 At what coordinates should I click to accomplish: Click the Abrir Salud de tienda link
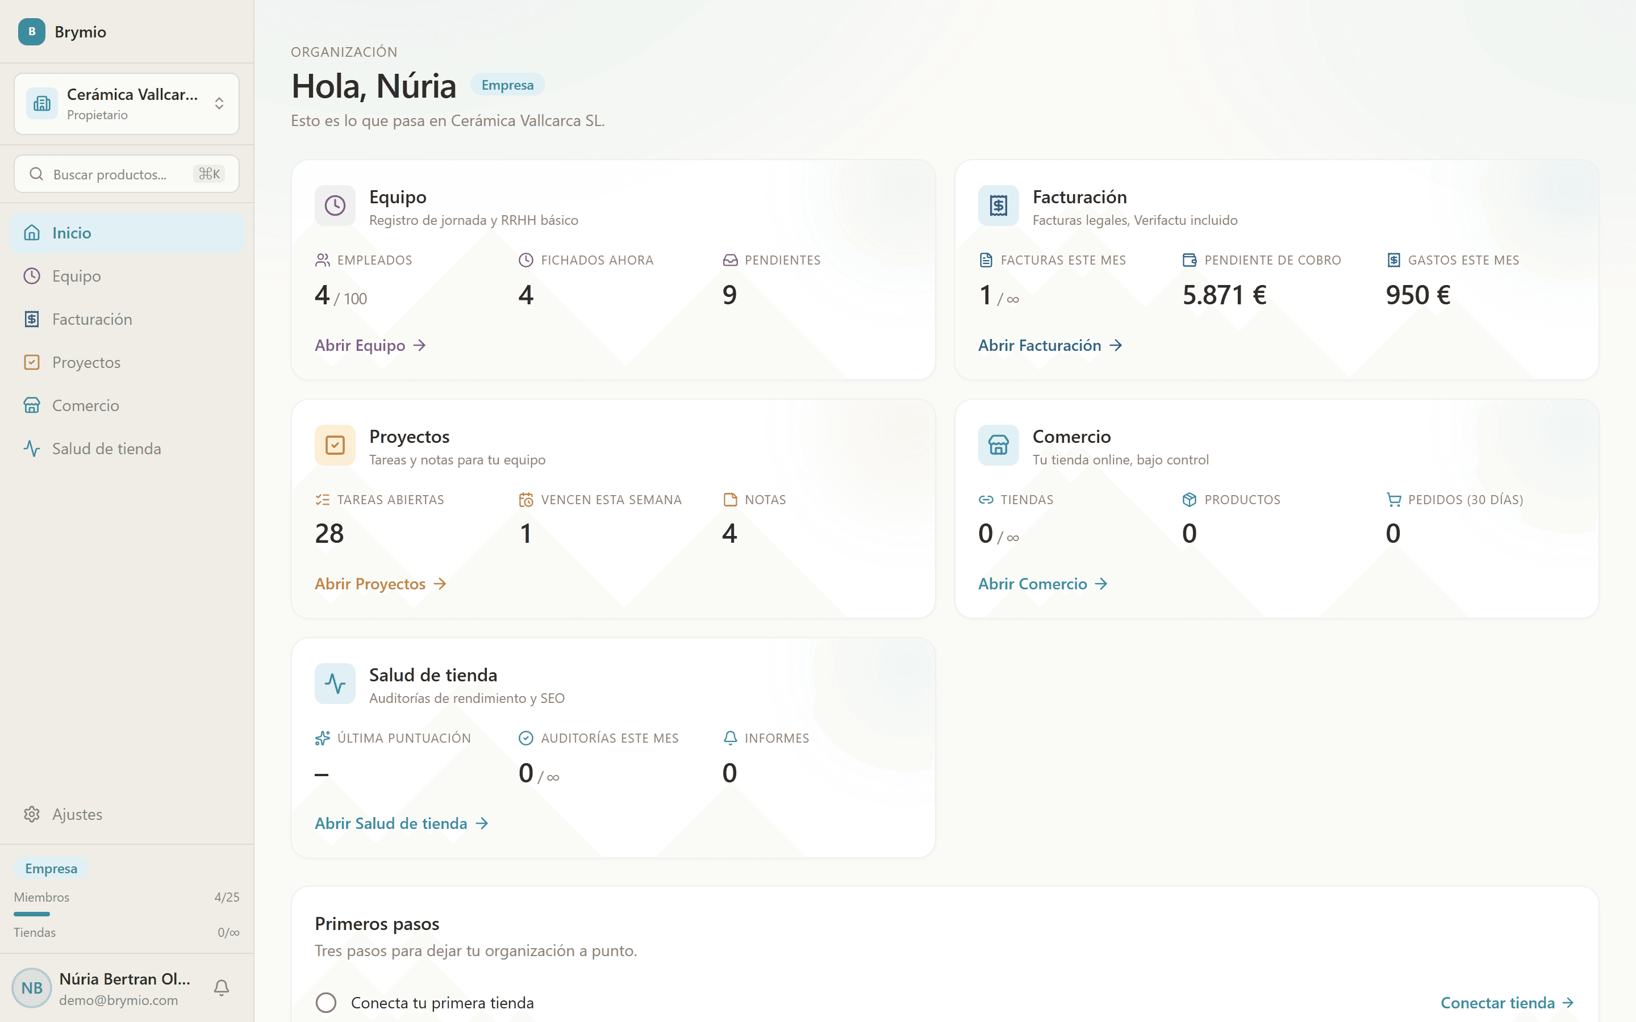point(402,823)
